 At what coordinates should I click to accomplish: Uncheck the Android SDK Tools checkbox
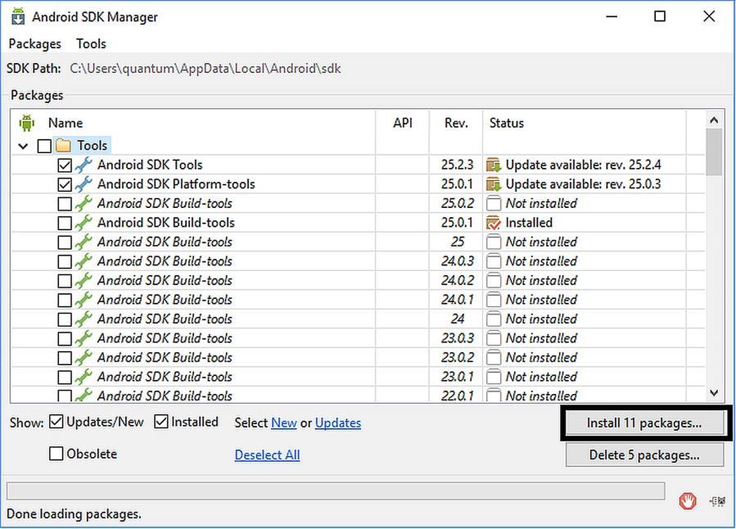(x=65, y=165)
